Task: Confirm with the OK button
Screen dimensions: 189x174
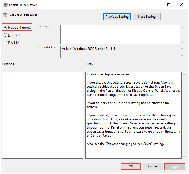Action: pos(131,166)
